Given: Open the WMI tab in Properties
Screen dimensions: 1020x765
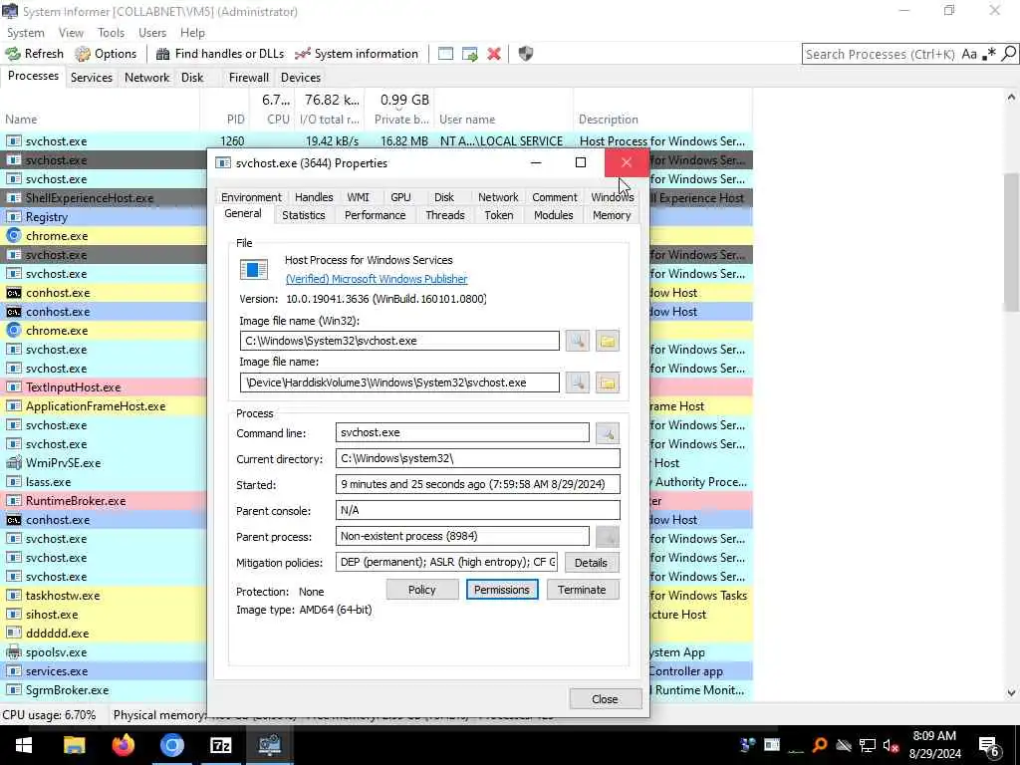Looking at the screenshot, I should click(x=358, y=197).
